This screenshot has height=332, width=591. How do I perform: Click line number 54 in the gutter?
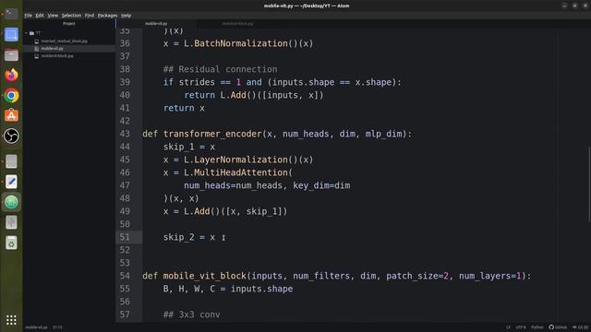click(125, 276)
